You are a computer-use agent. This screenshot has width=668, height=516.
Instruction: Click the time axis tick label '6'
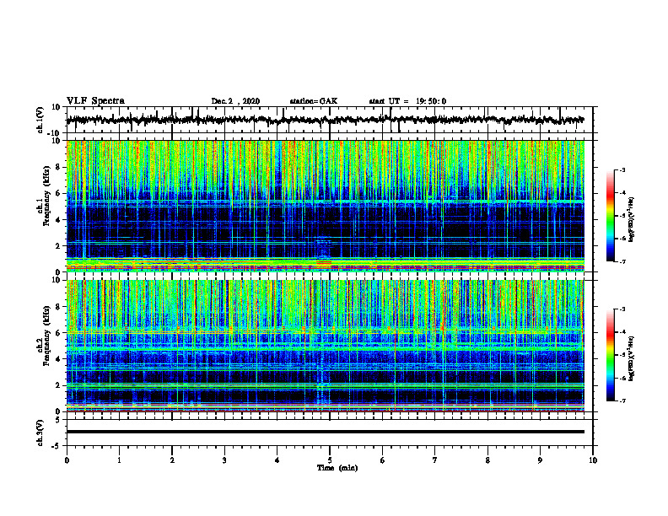(383, 460)
